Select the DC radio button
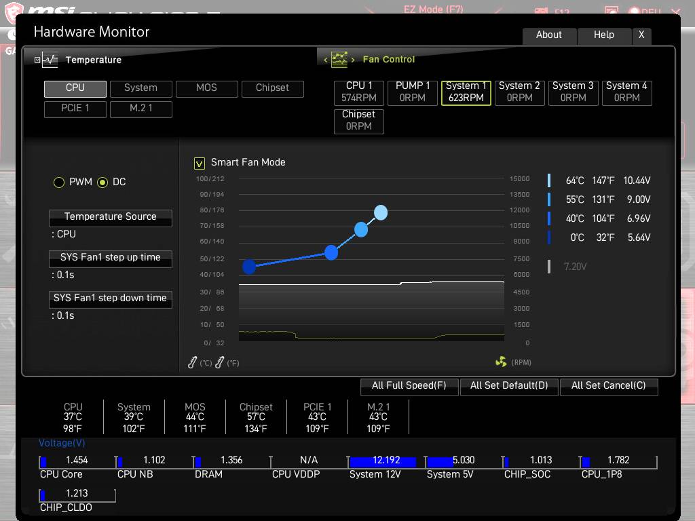Image resolution: width=695 pixels, height=521 pixels. tap(102, 182)
